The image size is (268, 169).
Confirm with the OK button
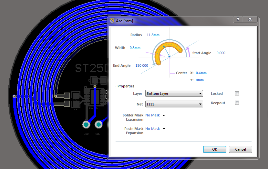(214, 149)
